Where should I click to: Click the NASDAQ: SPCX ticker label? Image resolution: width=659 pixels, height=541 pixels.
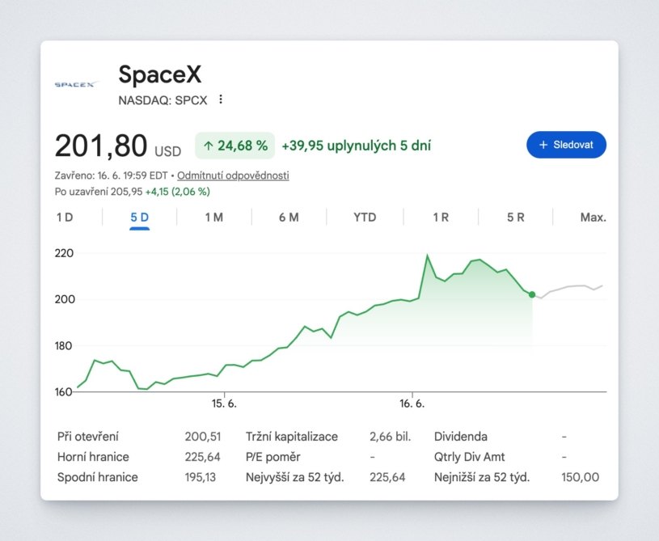tap(163, 100)
